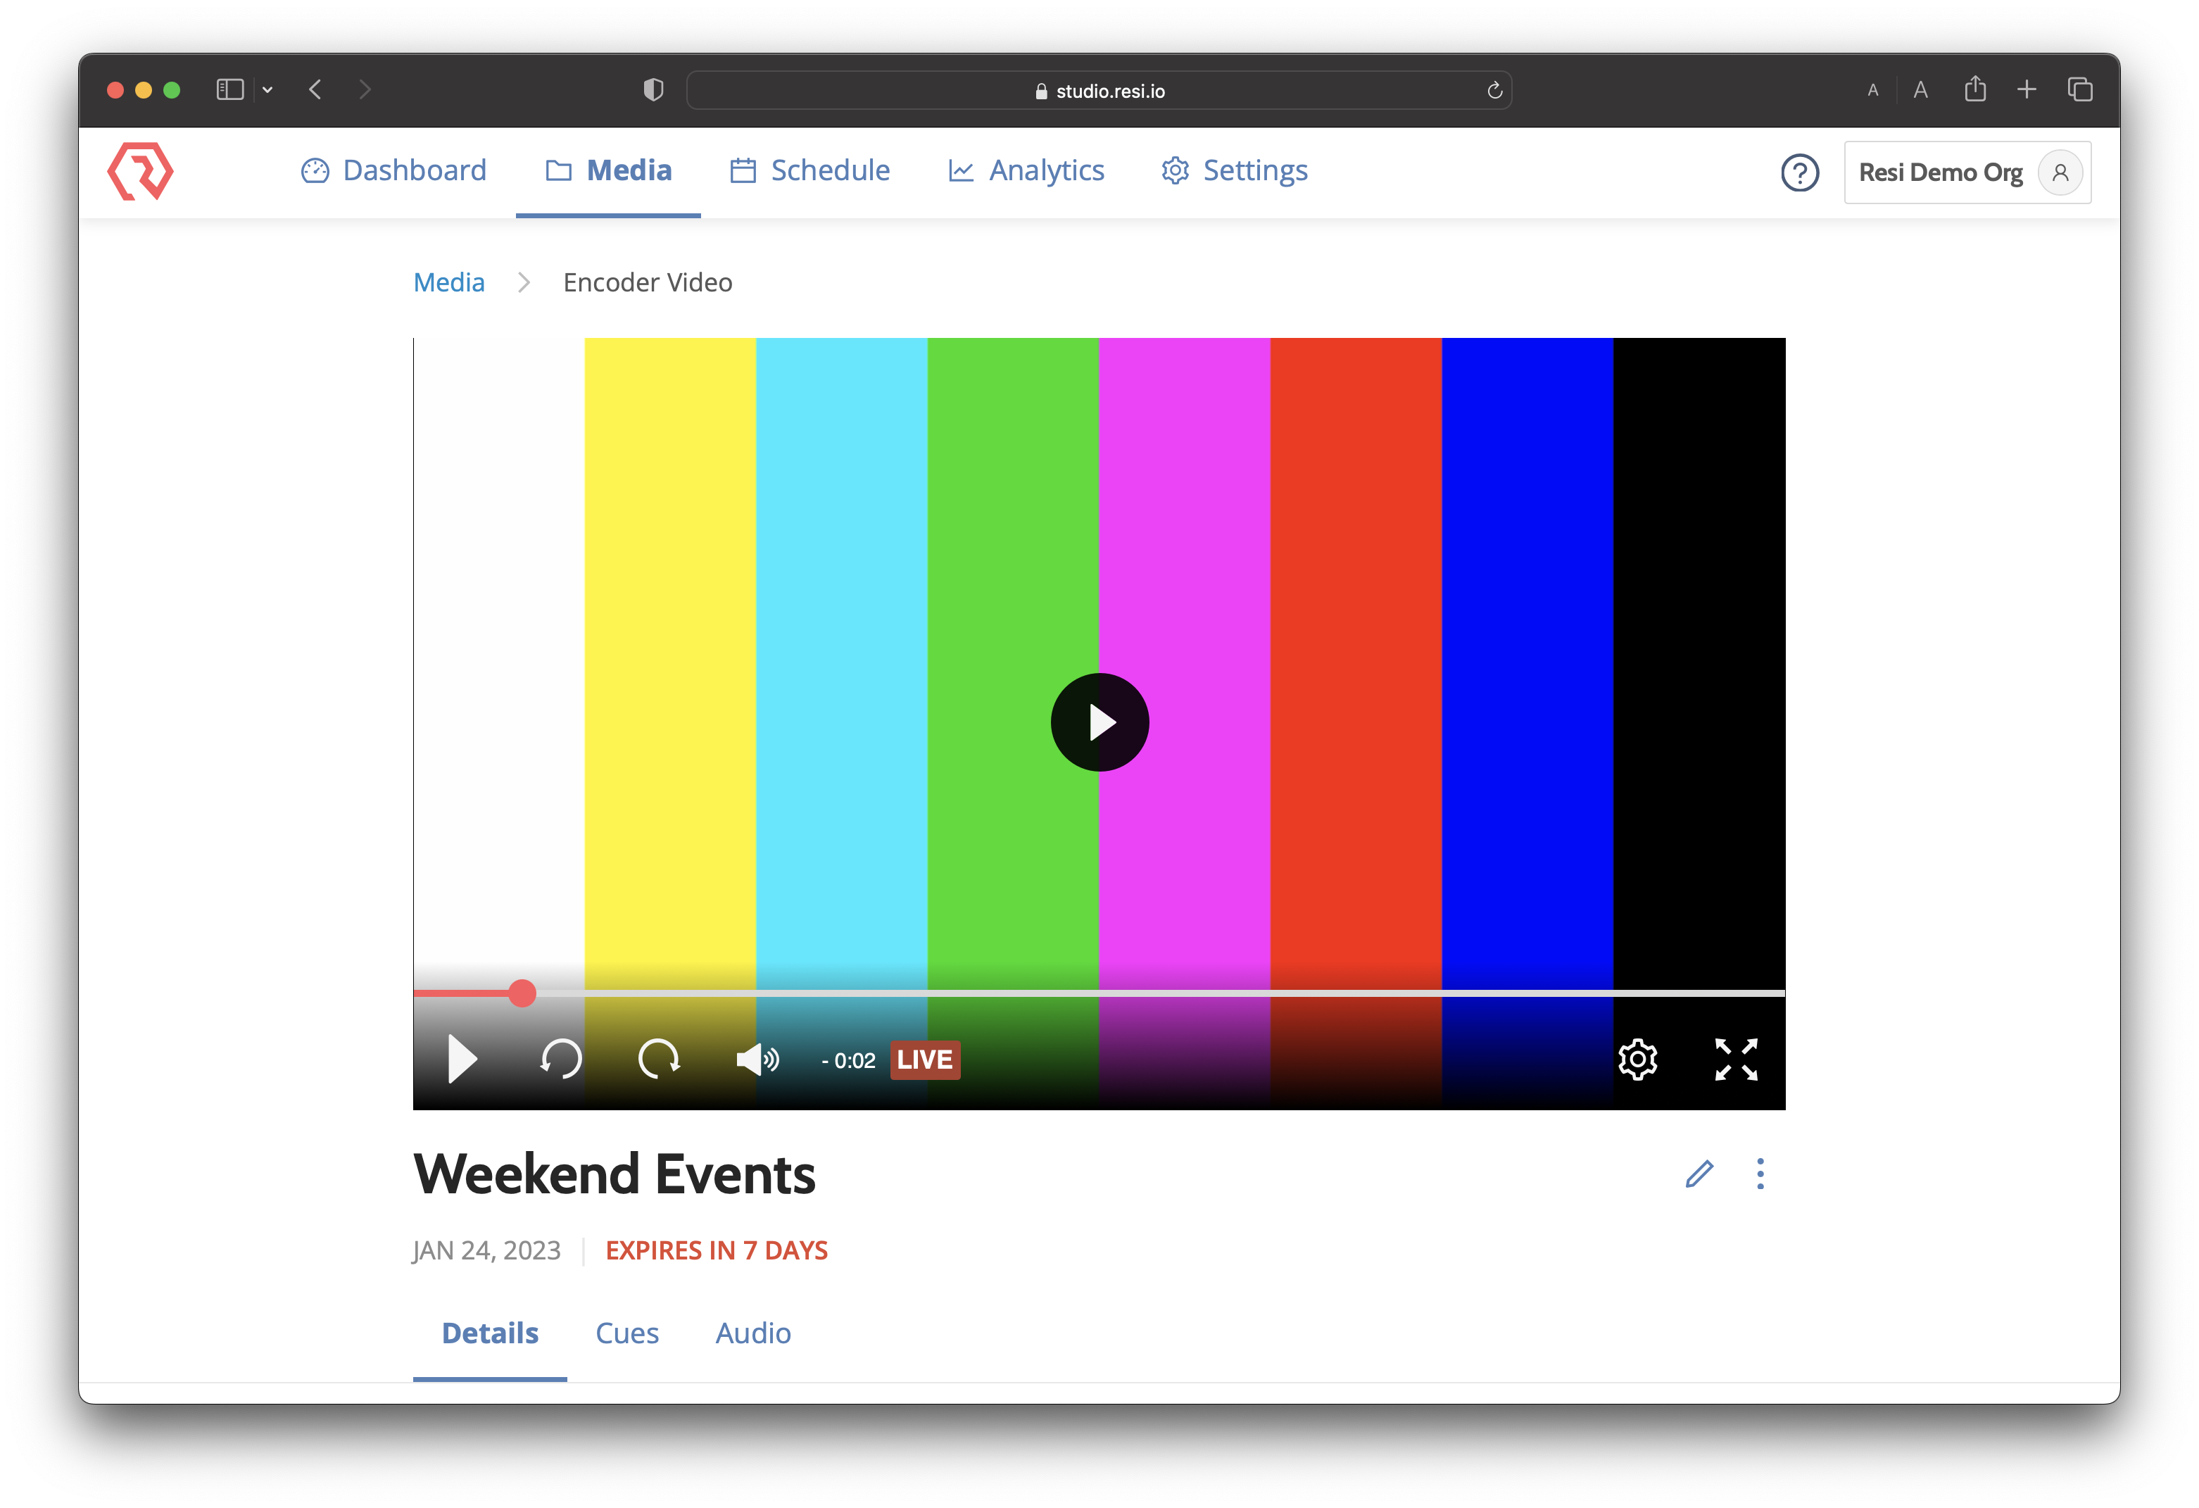Rewind with the skip back icon

[x=560, y=1058]
